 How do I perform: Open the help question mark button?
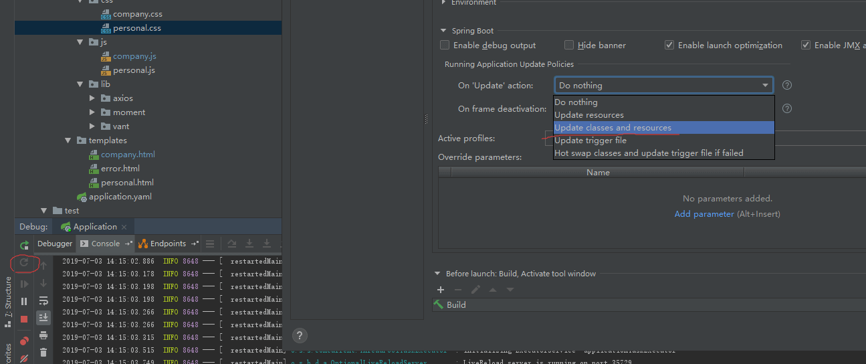coord(300,336)
